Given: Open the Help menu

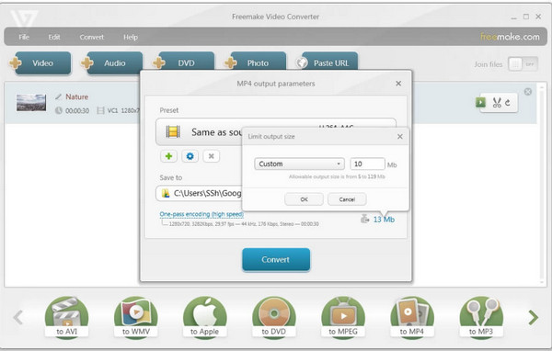Looking at the screenshot, I should coord(131,37).
